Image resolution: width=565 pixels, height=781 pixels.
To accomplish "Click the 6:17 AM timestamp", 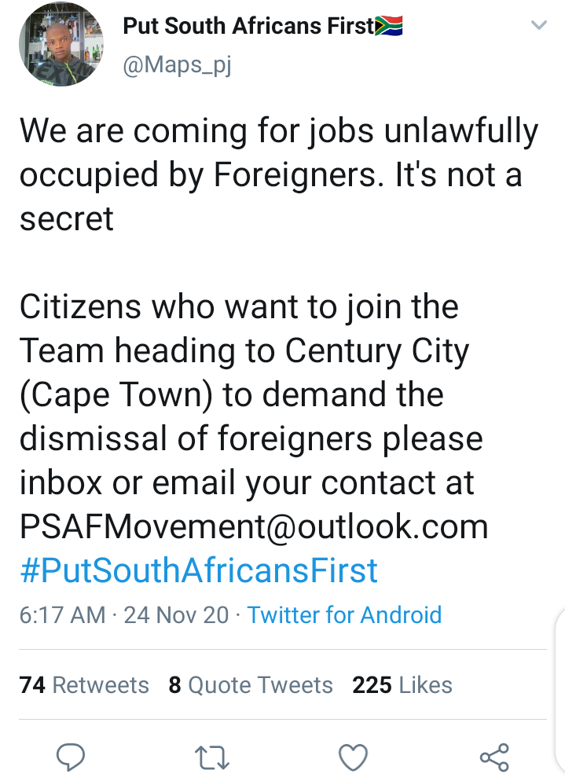I will [62, 614].
